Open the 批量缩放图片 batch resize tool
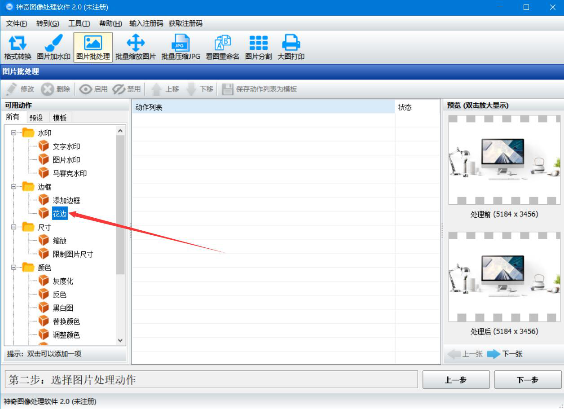 point(135,47)
